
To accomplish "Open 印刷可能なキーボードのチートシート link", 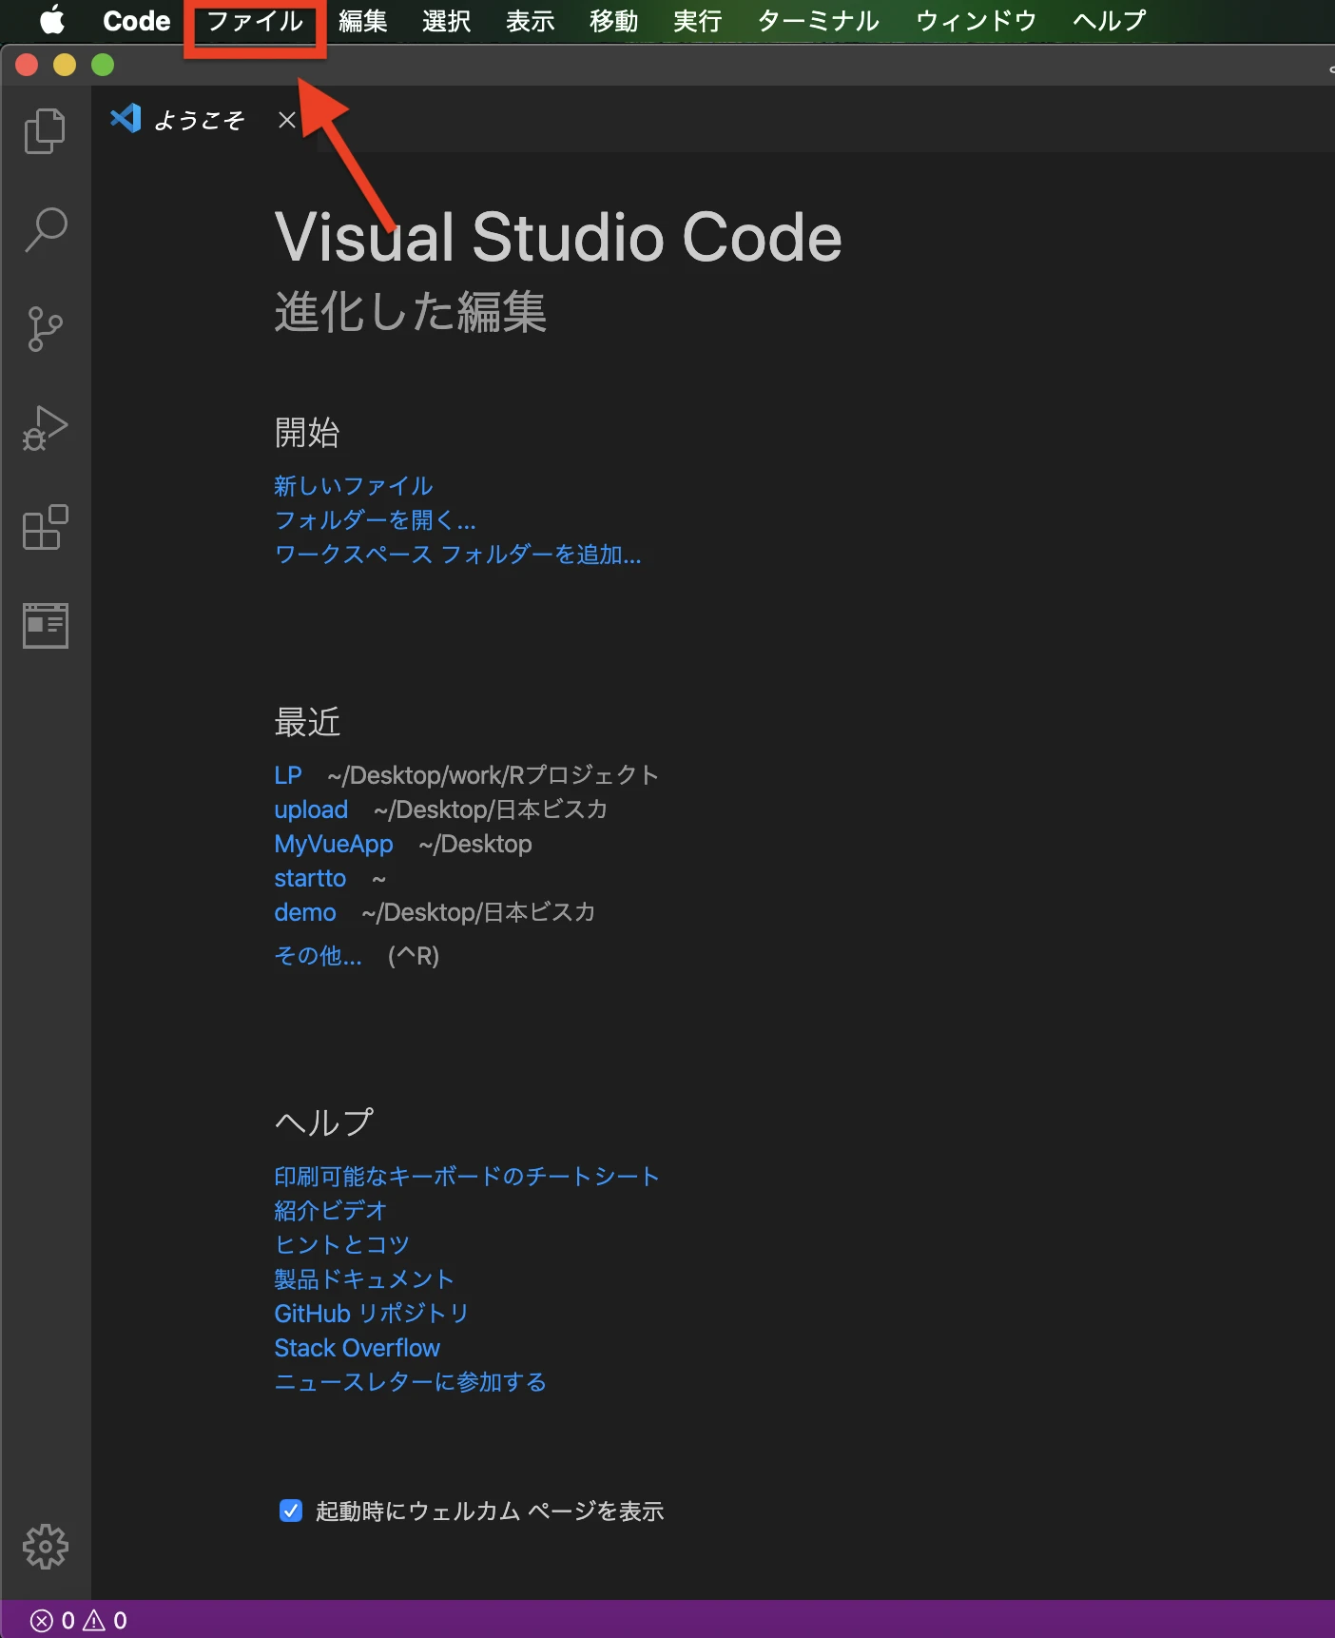I will click(x=467, y=1177).
